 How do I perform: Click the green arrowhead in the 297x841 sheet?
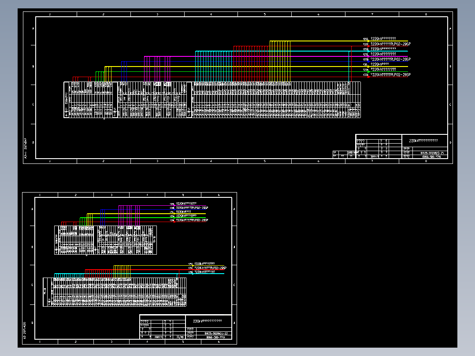368,72
